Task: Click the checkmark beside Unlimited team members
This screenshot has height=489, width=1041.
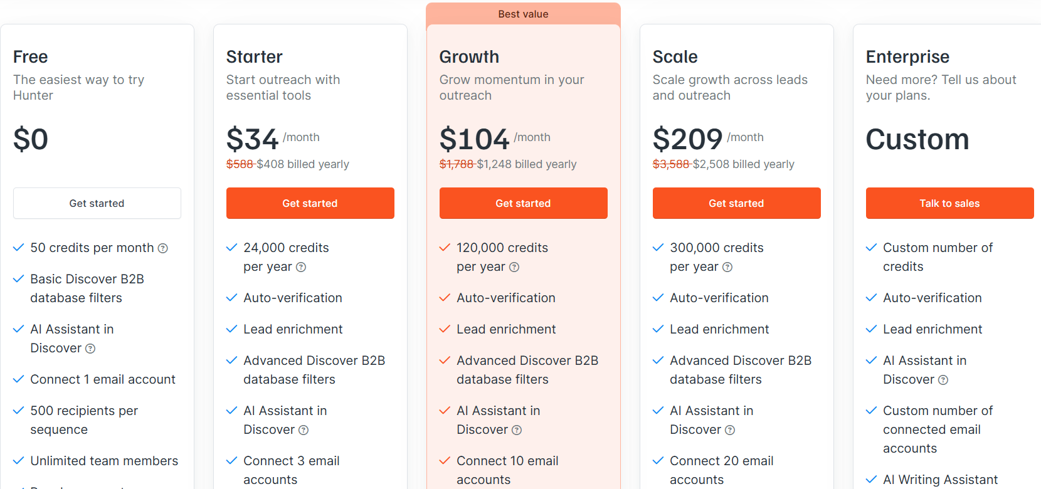Action: pos(18,460)
